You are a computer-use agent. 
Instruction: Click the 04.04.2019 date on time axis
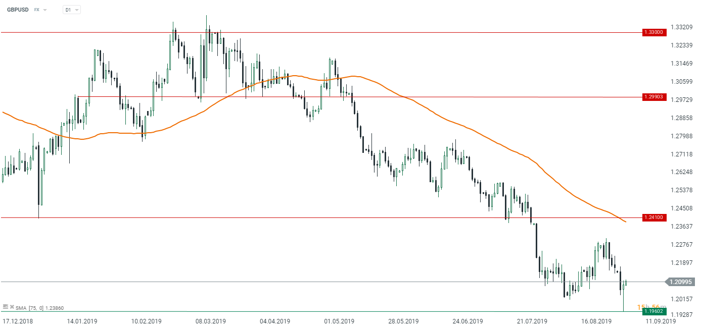pos(276,321)
